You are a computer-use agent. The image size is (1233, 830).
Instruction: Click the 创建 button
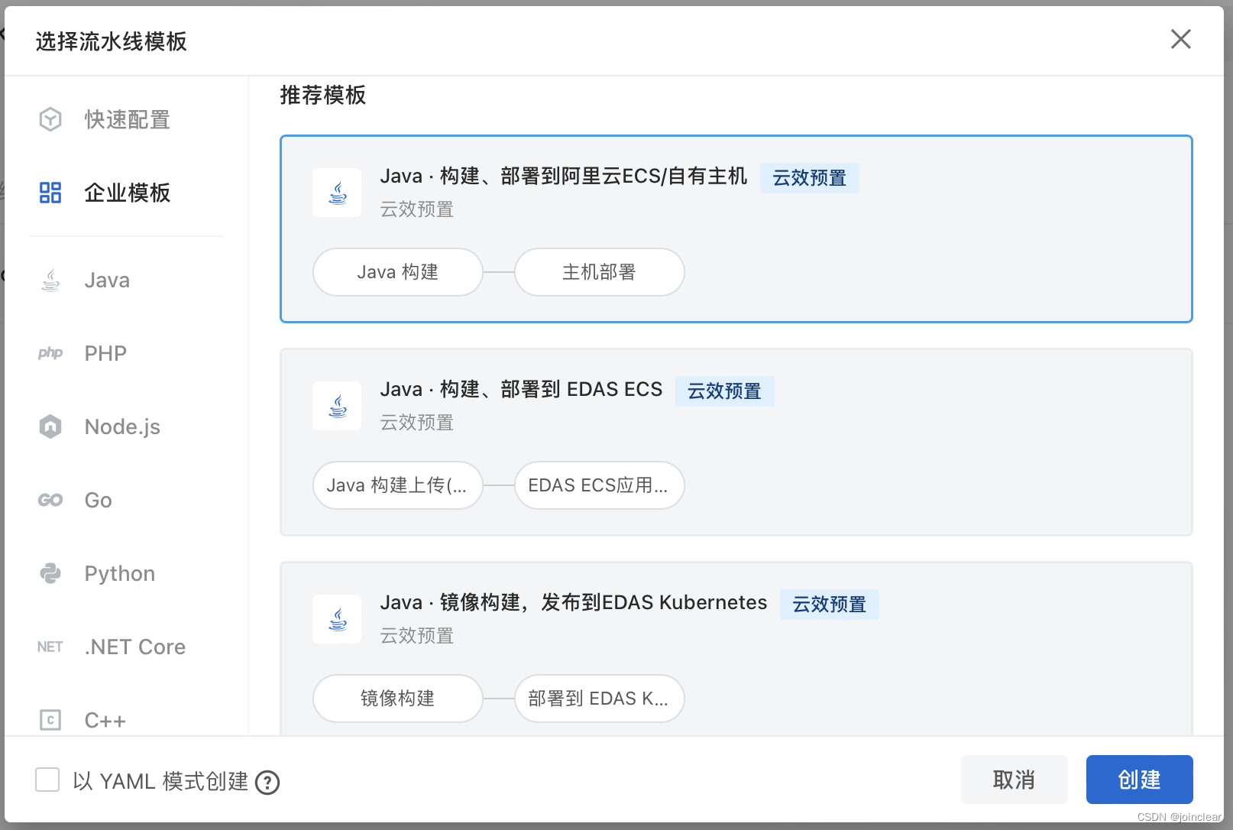1140,780
